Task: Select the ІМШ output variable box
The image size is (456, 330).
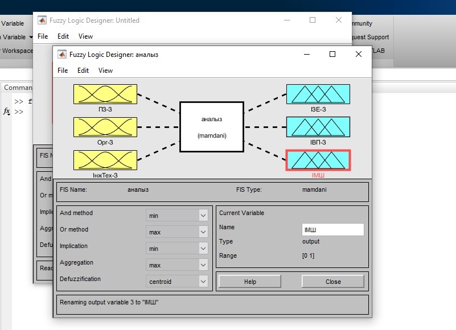Action: pos(318,160)
